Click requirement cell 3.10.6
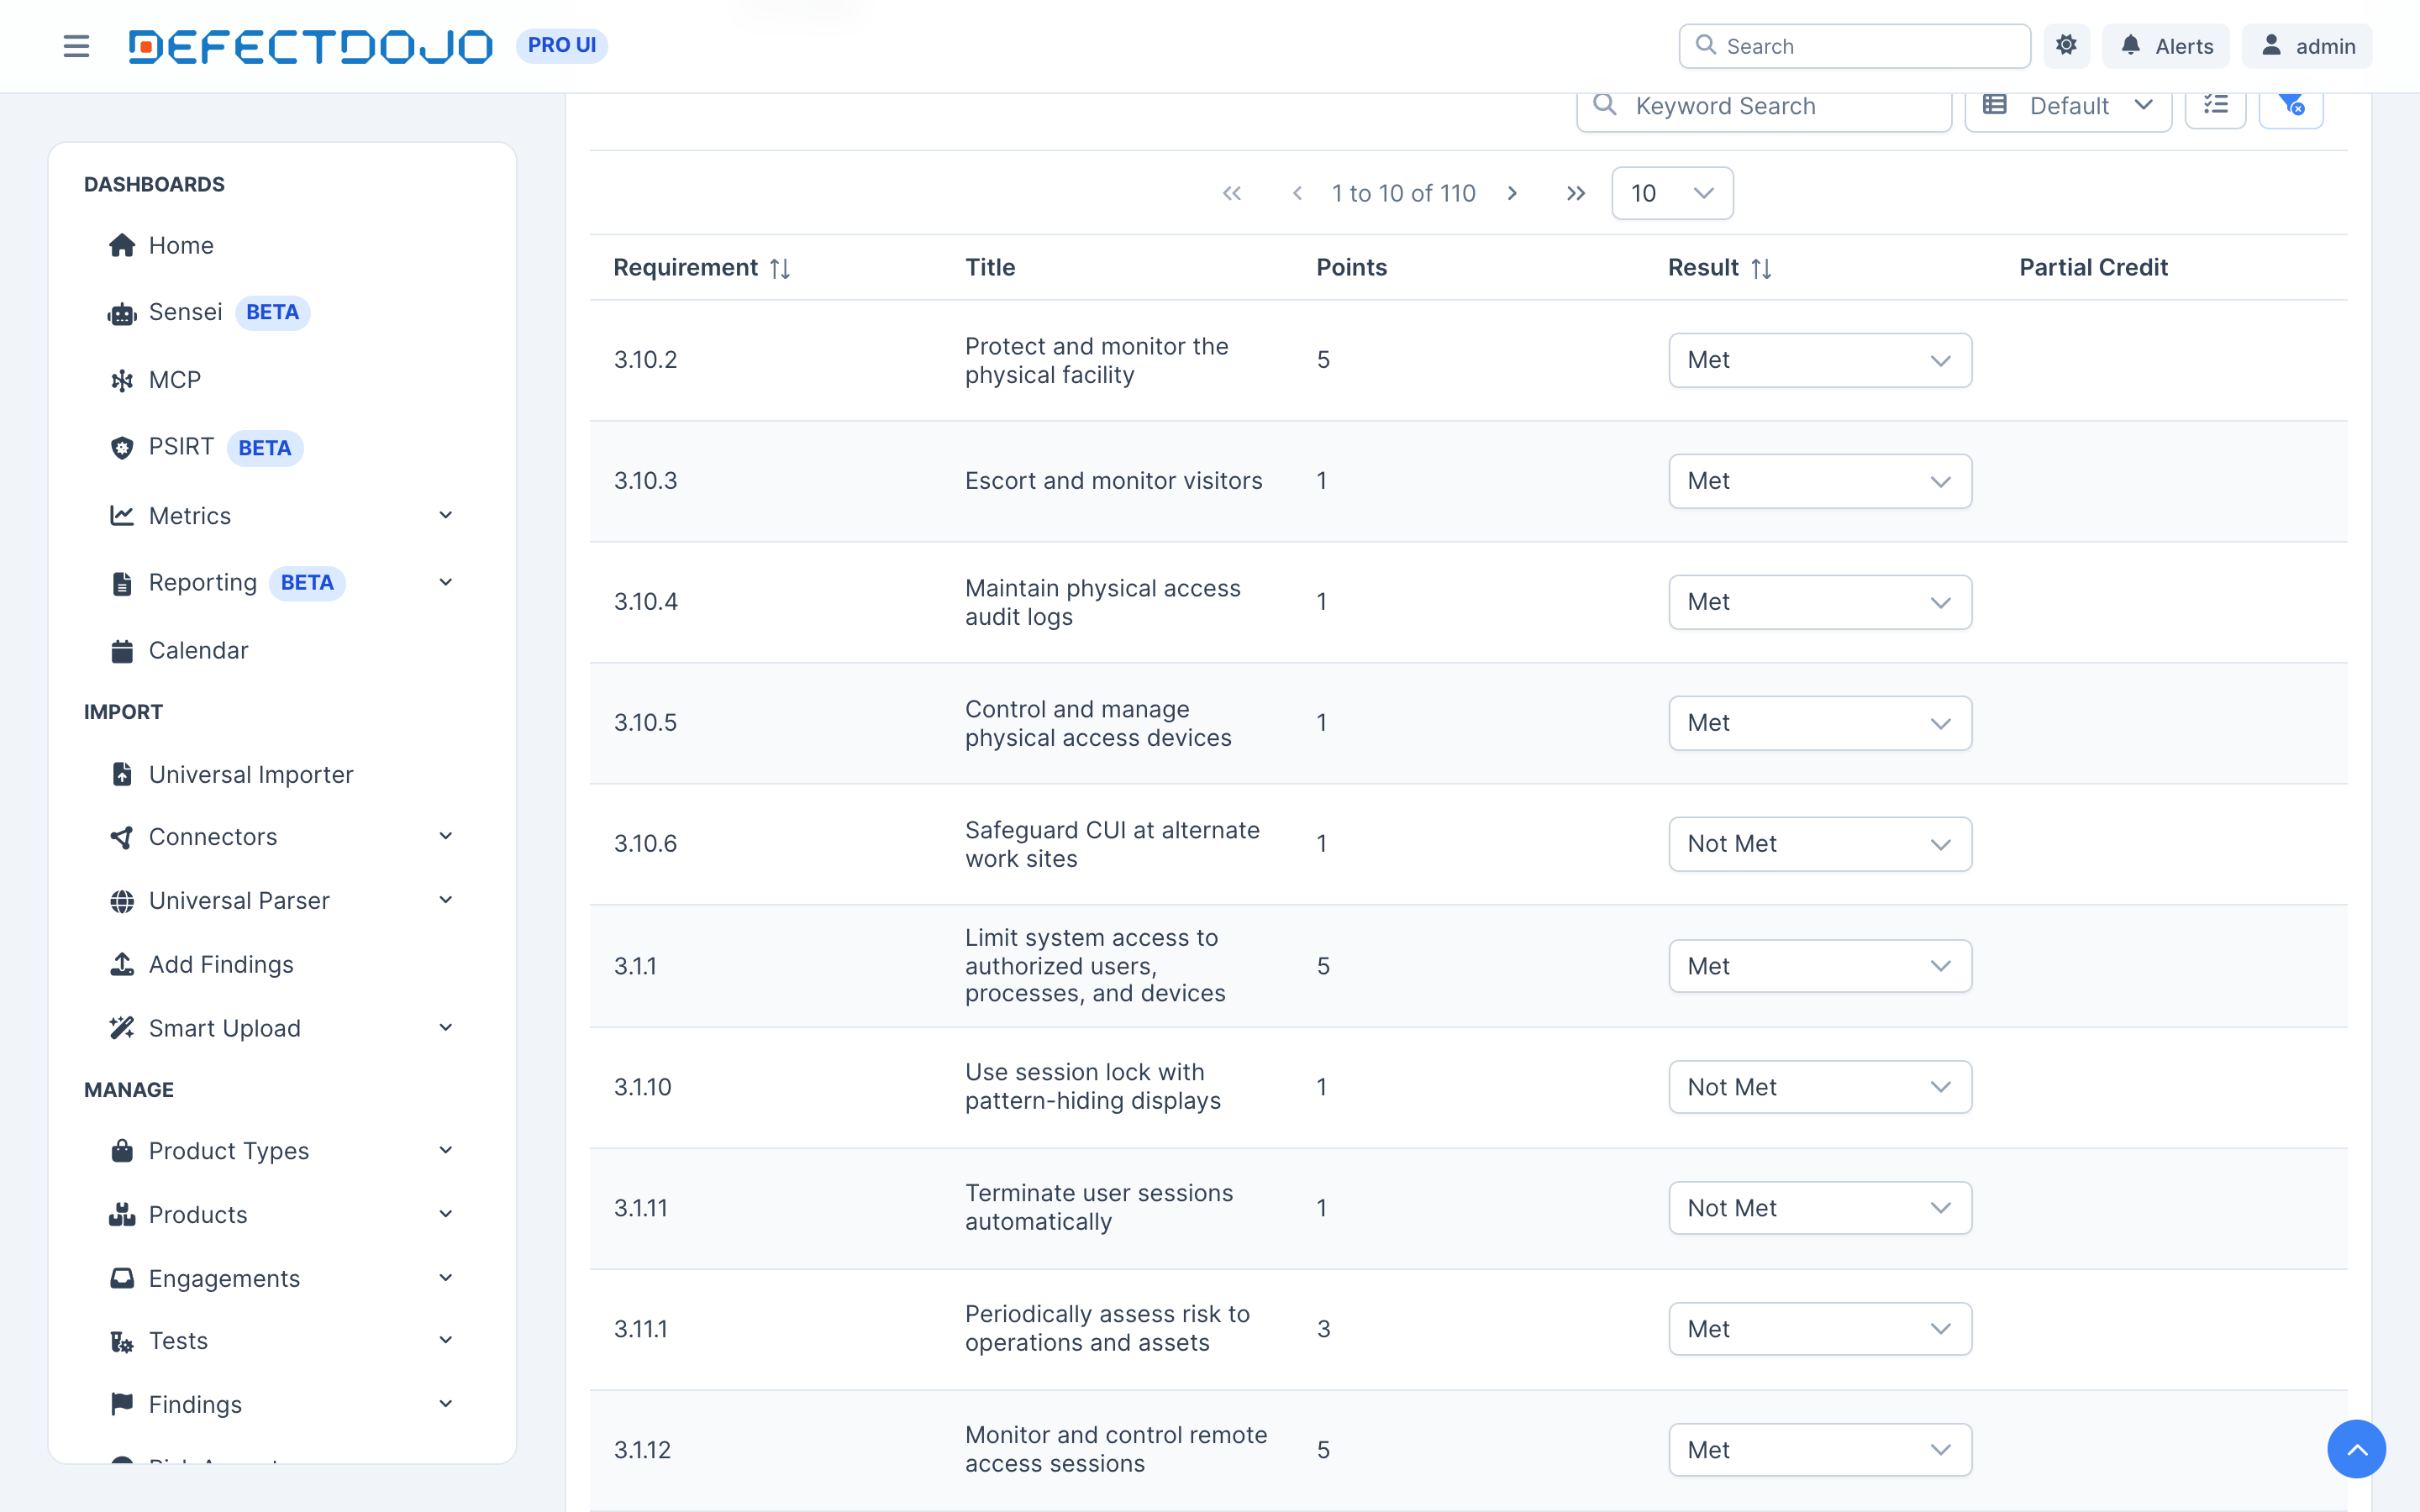Screen dimensions: 2420x1512 click(x=646, y=844)
